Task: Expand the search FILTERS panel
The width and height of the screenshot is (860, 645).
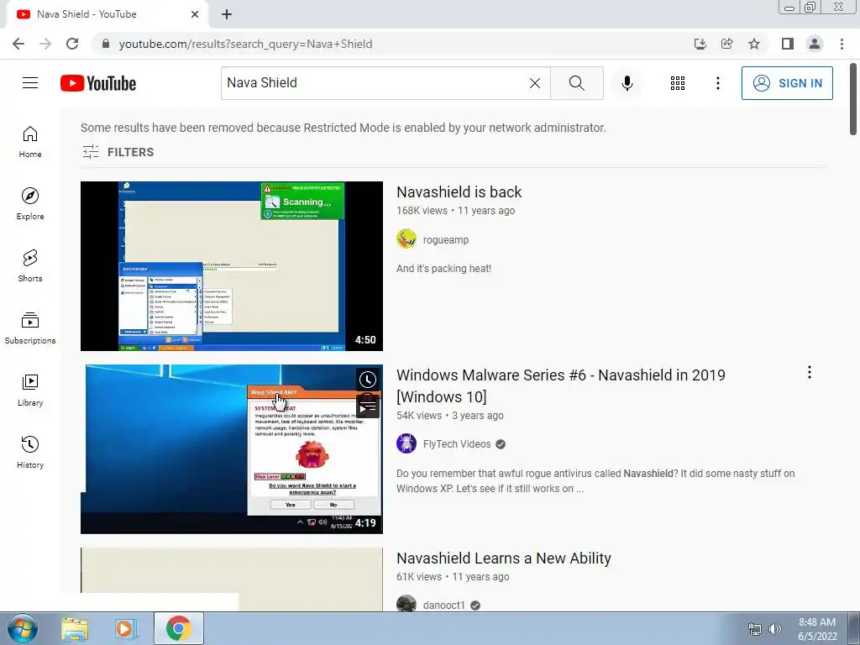Action: (x=118, y=152)
